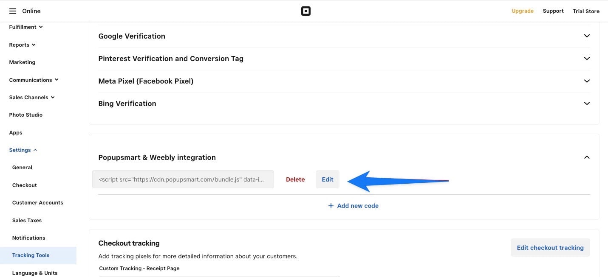Go to Checkout settings
This screenshot has width=608, height=277.
[x=25, y=185]
